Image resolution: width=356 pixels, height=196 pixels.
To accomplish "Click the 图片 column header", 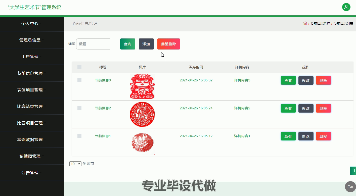I will (x=142, y=67).
